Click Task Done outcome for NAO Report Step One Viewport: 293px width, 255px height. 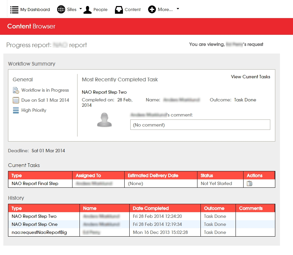[x=215, y=224]
